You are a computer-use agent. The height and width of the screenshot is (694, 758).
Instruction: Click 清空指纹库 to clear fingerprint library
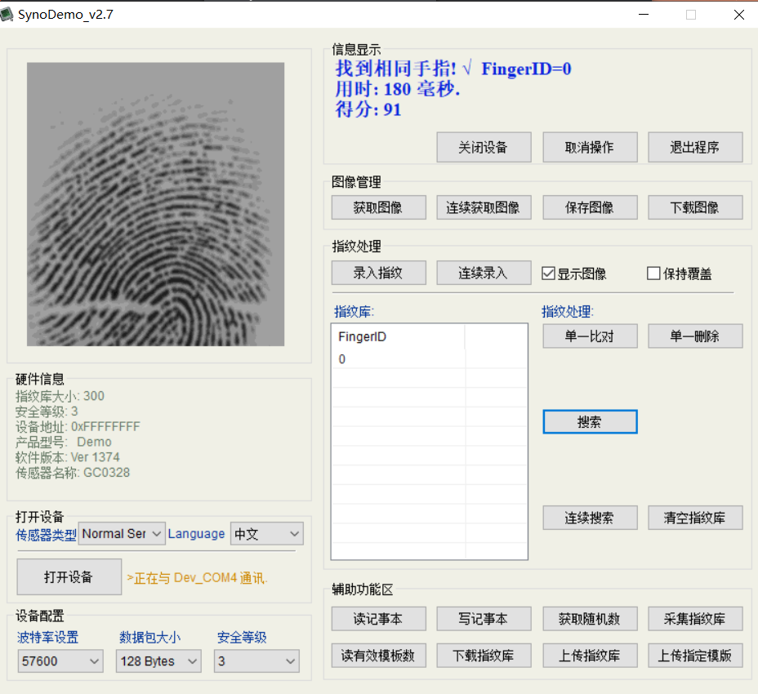(694, 517)
